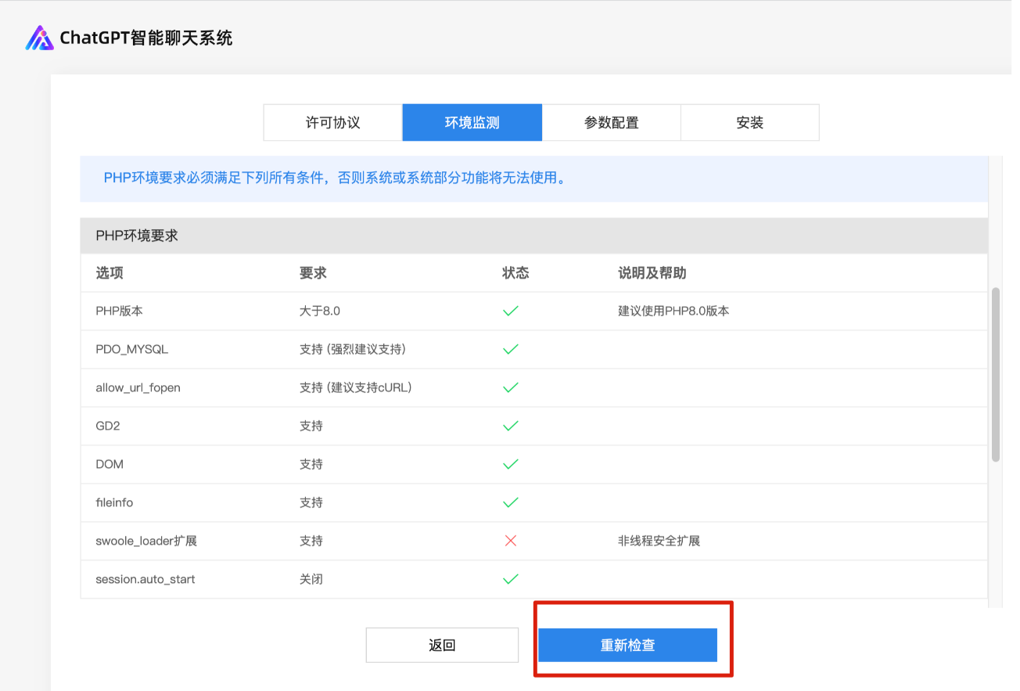Viewport: 1020px width, 691px height.
Task: Click the vertical scrollbar thumb
Action: (x=995, y=374)
